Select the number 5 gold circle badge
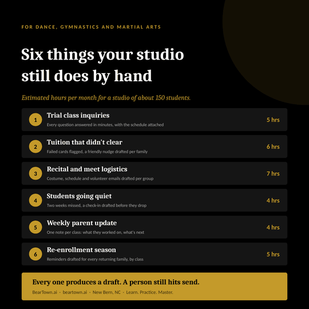The image size is (309, 309). 35,227
